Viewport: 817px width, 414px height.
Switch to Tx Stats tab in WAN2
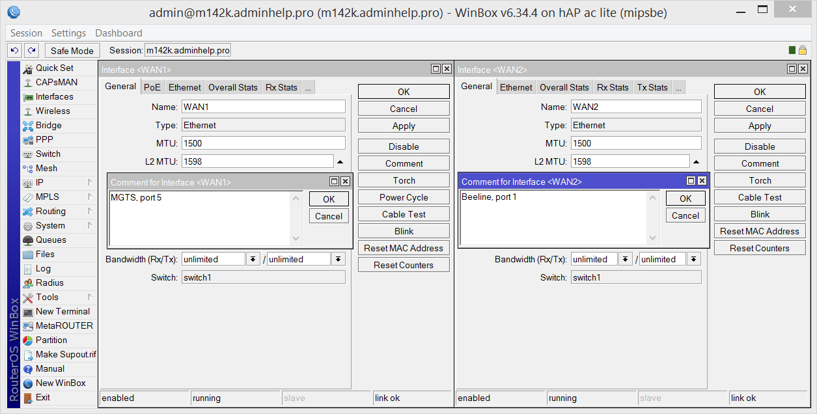pyautogui.click(x=652, y=87)
